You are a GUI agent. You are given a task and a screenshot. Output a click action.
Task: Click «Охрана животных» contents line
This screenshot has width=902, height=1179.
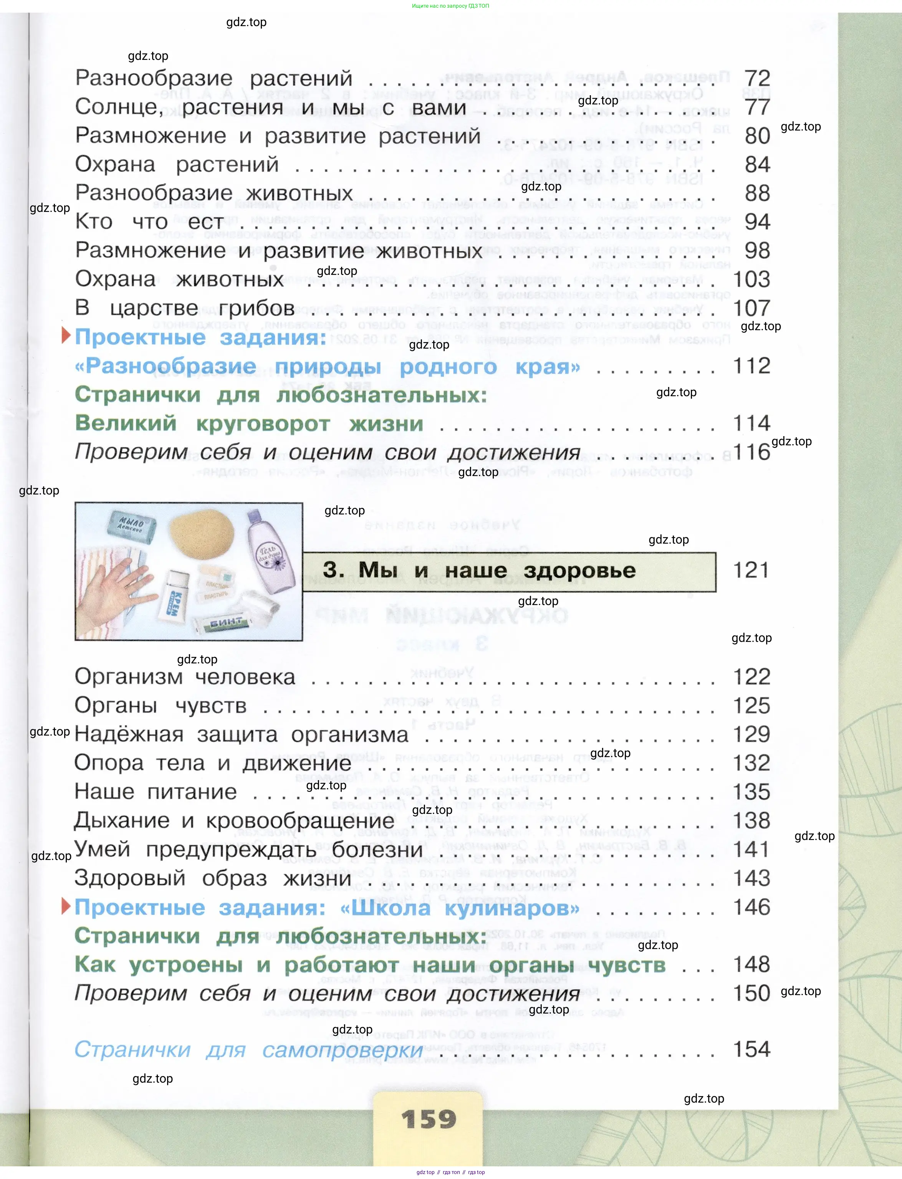pos(179,279)
